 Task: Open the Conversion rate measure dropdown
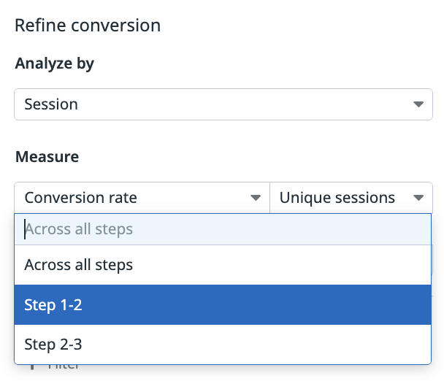[142, 198]
